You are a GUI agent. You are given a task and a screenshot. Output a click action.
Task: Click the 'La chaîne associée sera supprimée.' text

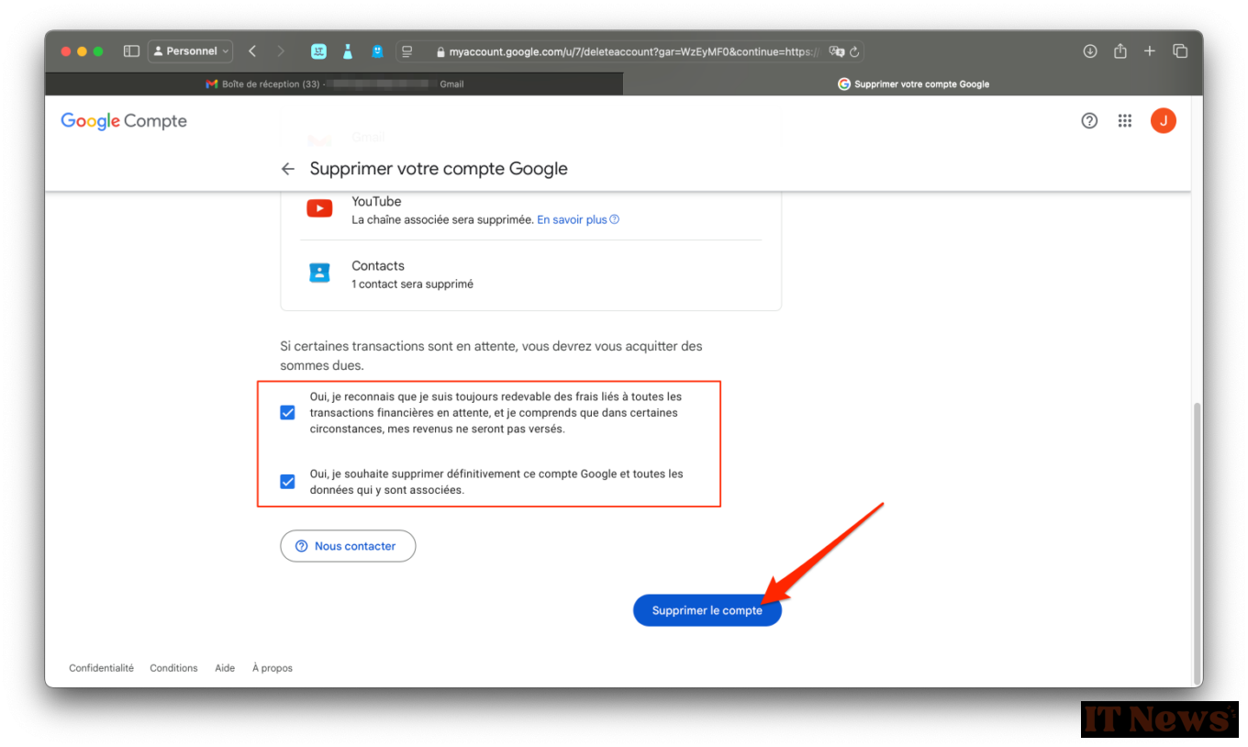click(x=442, y=220)
